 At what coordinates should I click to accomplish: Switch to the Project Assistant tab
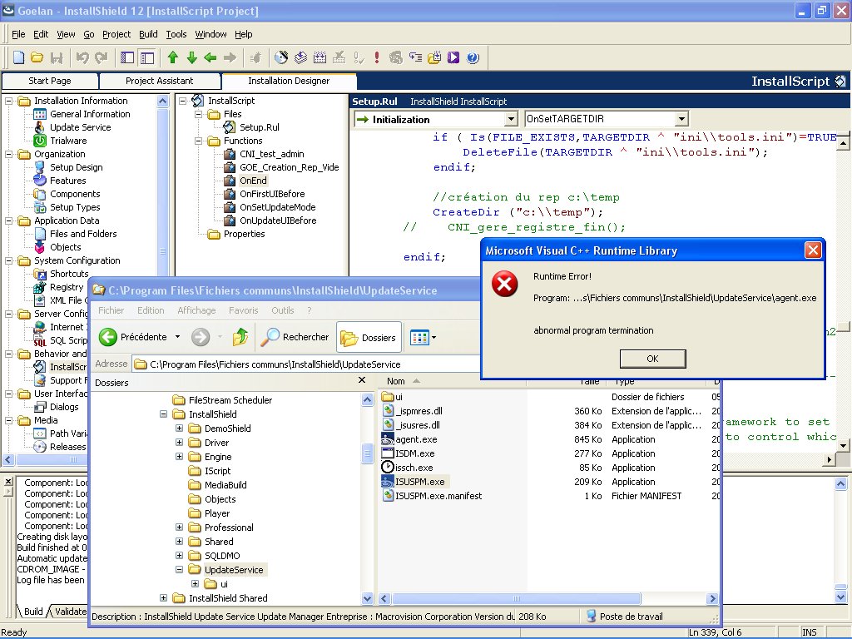tap(159, 81)
